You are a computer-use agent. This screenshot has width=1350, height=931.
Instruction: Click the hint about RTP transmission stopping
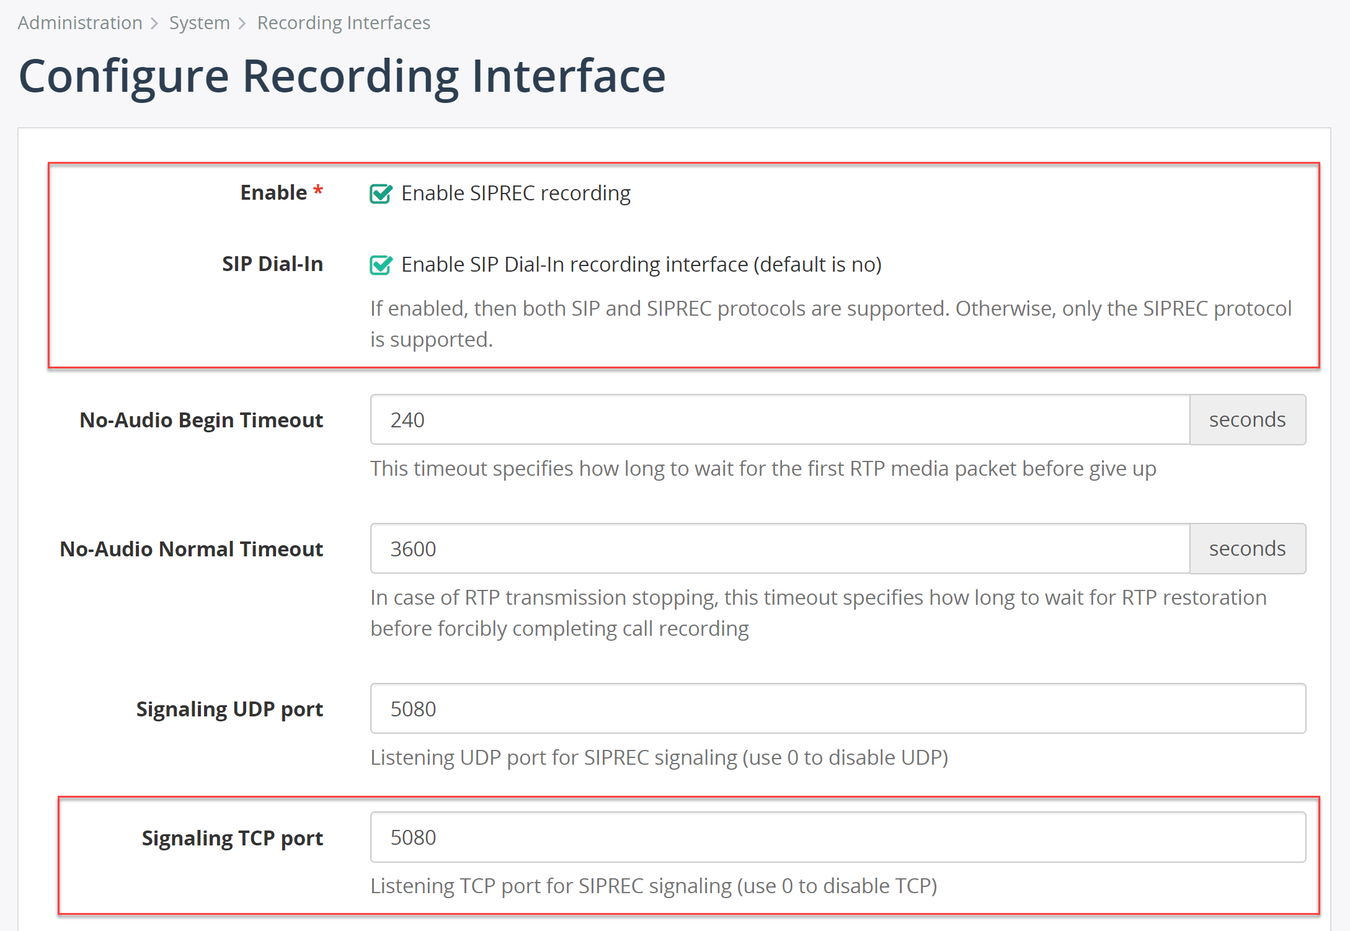819,613
